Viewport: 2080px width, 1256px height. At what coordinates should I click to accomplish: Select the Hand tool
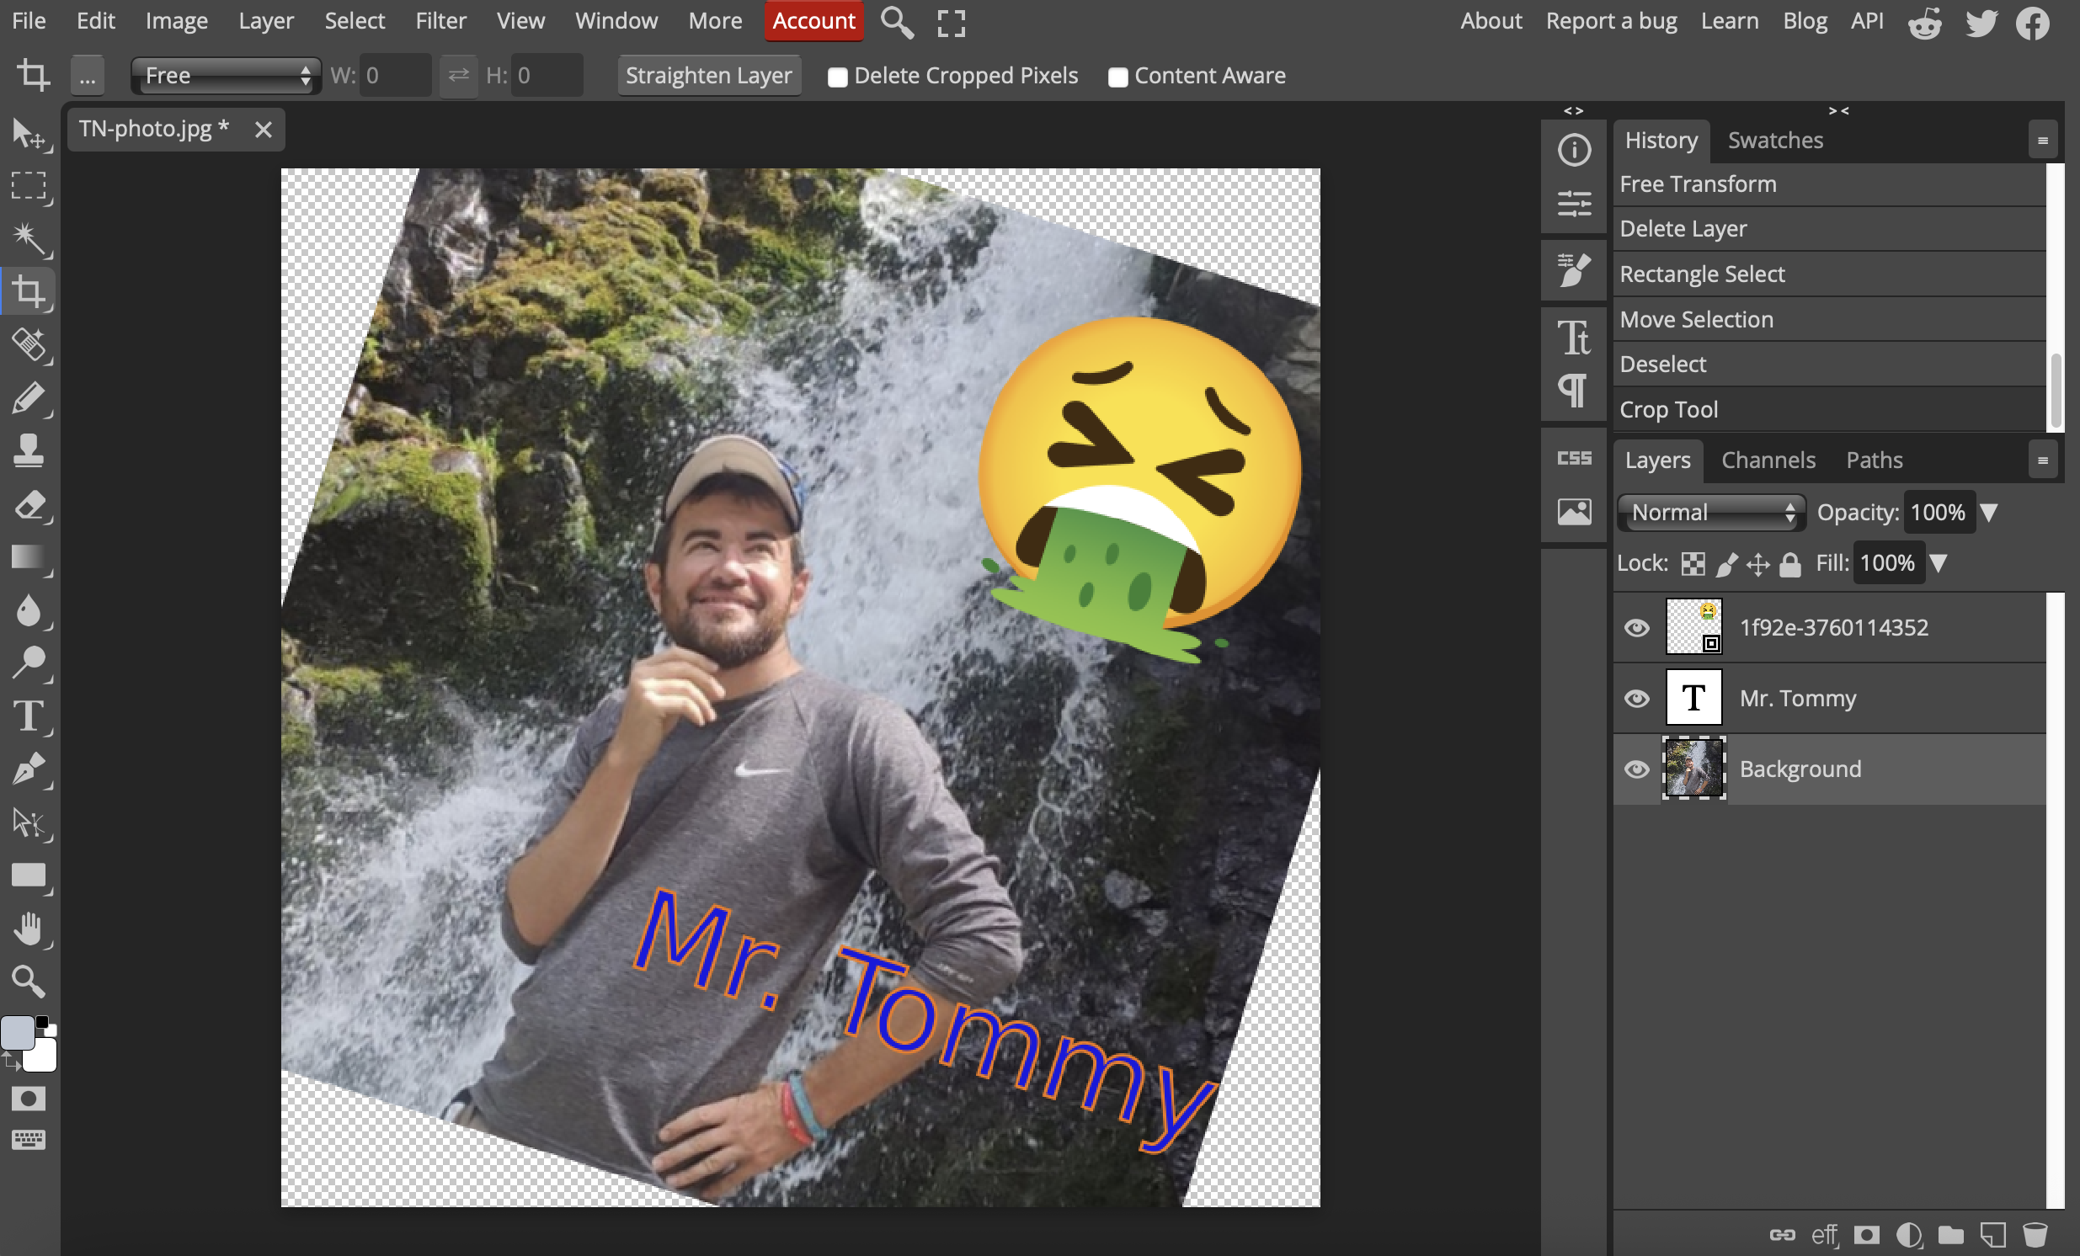coord(29,929)
